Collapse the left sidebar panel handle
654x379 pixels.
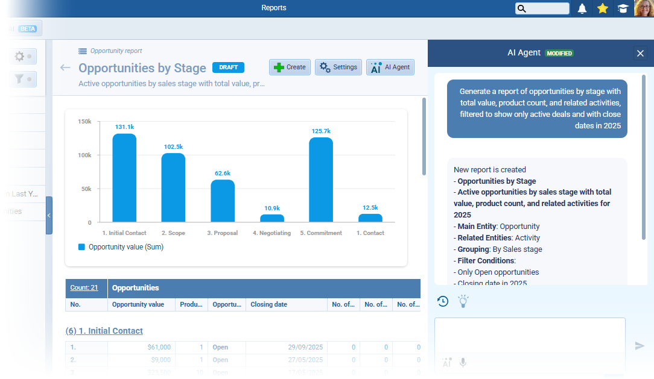coord(49,215)
